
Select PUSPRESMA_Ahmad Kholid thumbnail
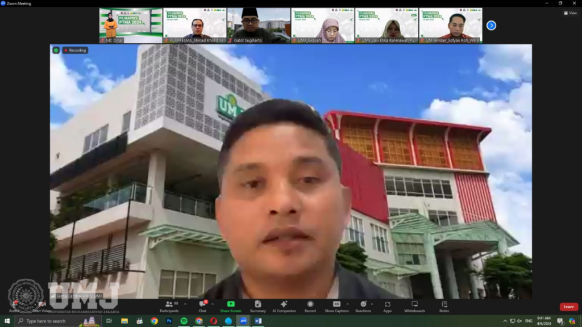[194, 26]
